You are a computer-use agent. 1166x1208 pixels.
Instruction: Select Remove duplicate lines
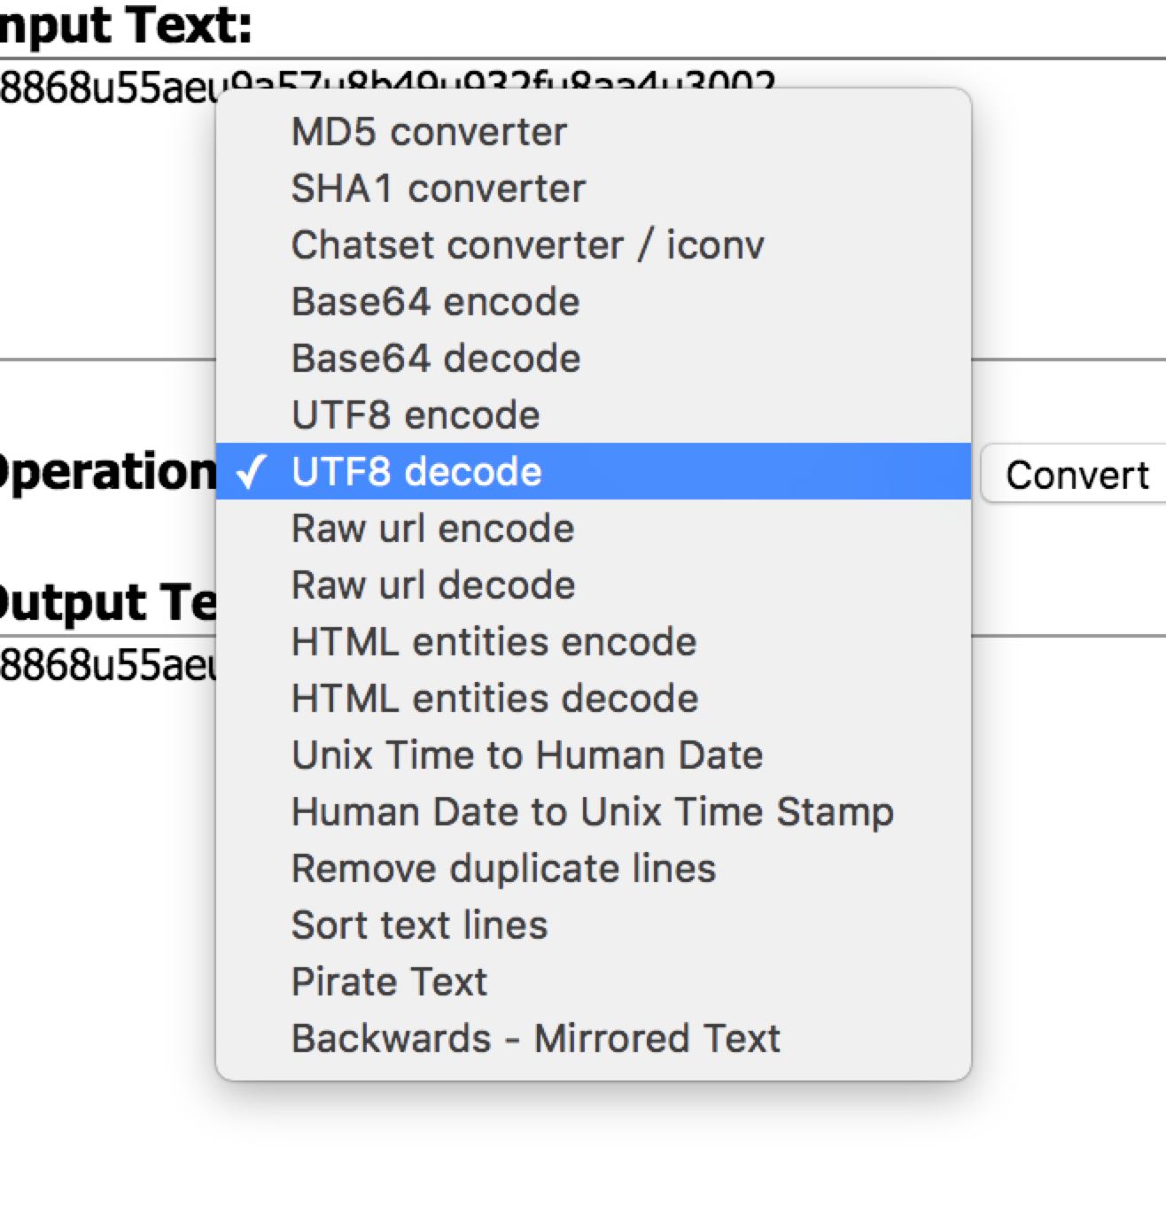(x=503, y=869)
